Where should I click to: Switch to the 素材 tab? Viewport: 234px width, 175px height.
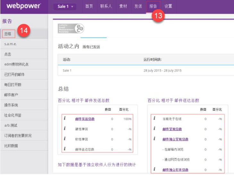pyautogui.click(x=123, y=6)
